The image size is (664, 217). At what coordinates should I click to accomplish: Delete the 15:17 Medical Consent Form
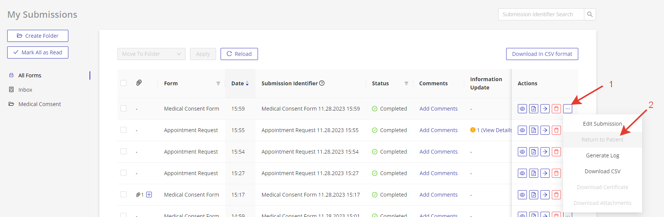[556, 195]
